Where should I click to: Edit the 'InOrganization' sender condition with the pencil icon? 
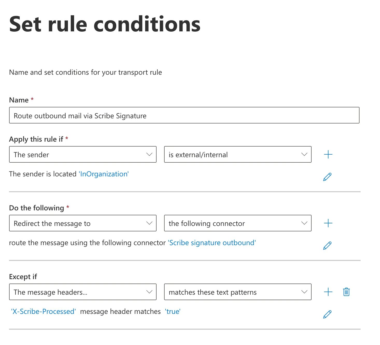[x=327, y=177]
